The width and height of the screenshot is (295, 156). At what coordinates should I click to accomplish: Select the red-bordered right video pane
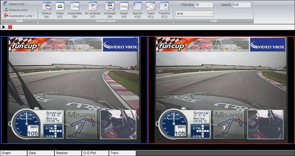[x=221, y=90]
